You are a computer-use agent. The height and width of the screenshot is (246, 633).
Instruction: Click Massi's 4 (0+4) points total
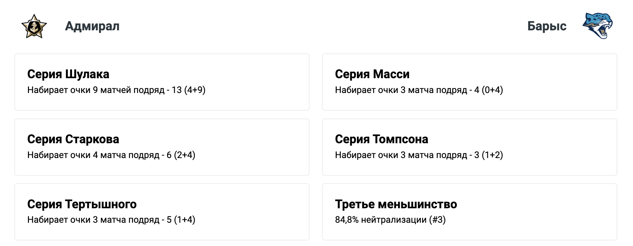(489, 90)
